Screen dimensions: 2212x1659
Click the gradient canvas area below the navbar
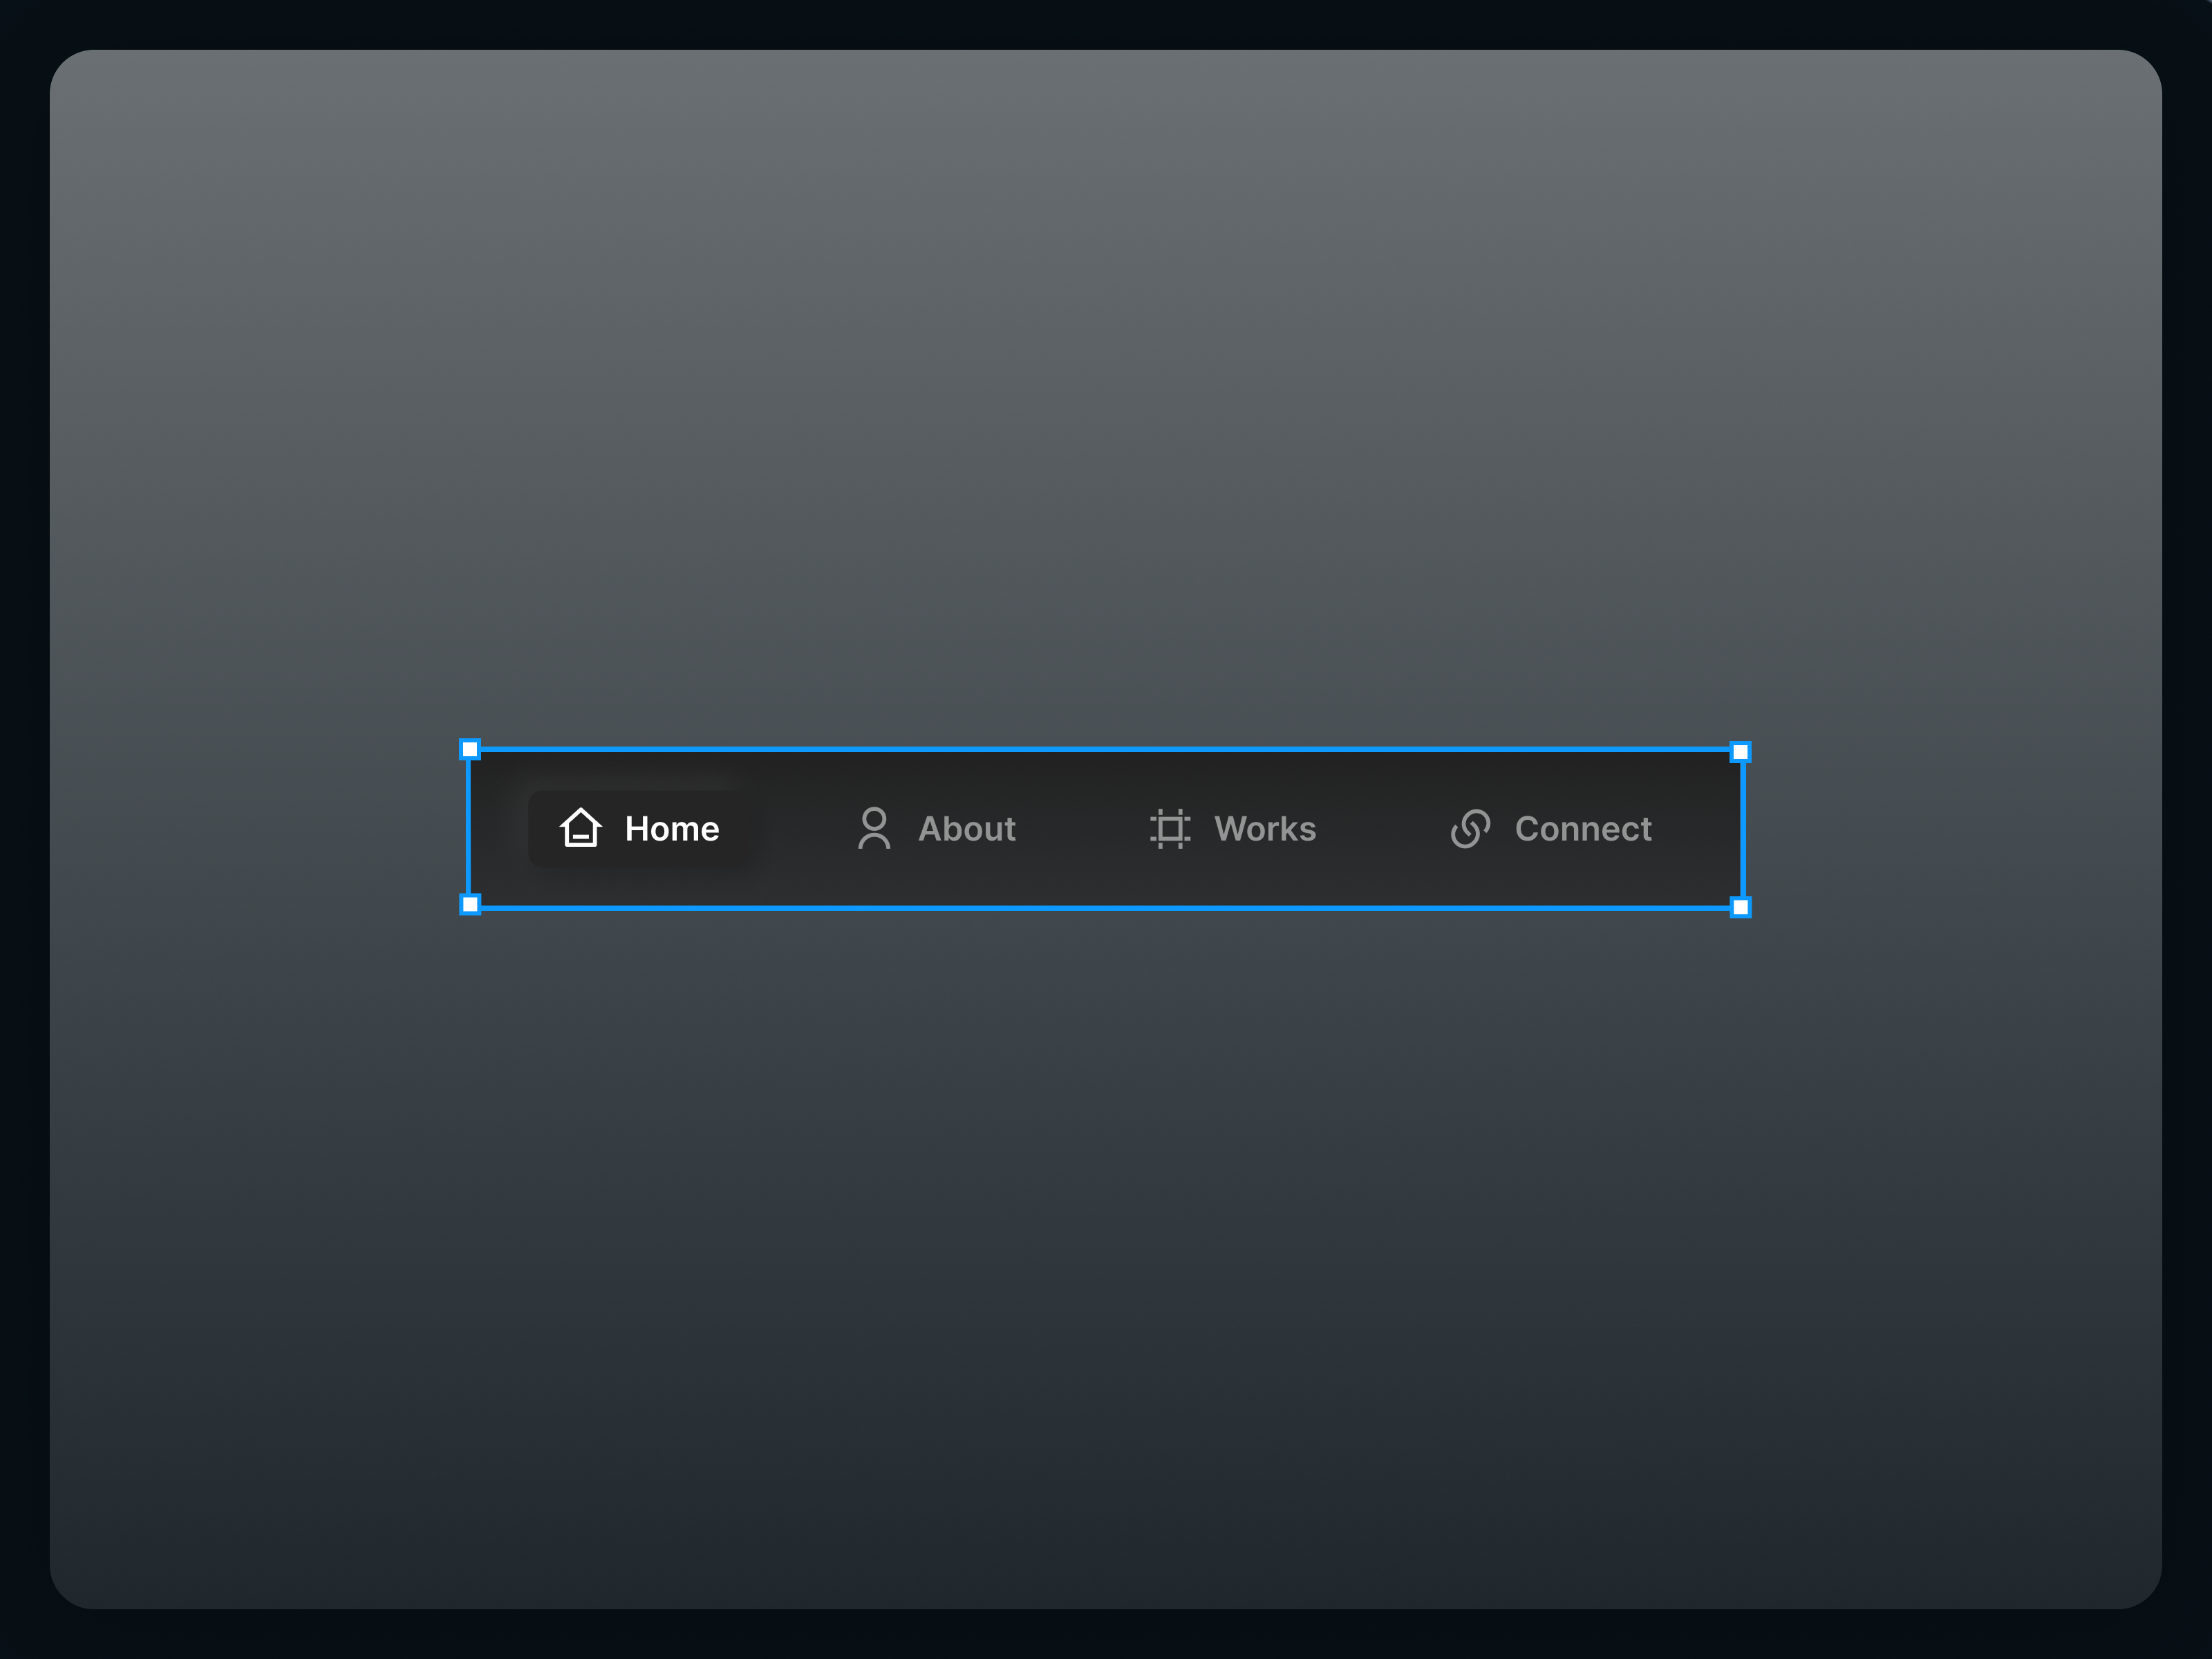[1105, 1250]
